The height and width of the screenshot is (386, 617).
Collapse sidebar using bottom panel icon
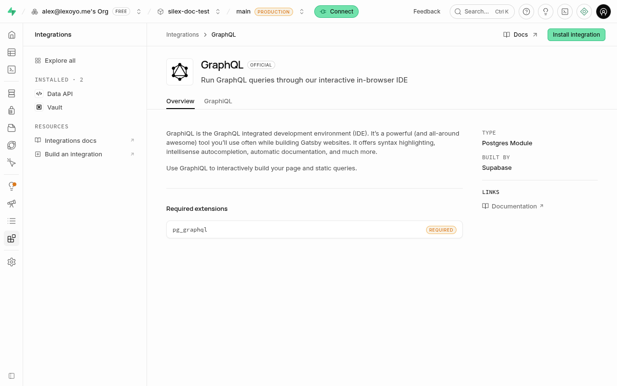pos(12,376)
